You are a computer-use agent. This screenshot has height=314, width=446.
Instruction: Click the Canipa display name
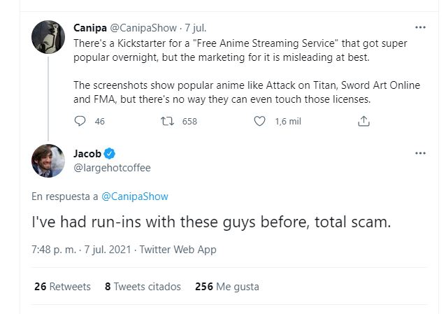89,29
